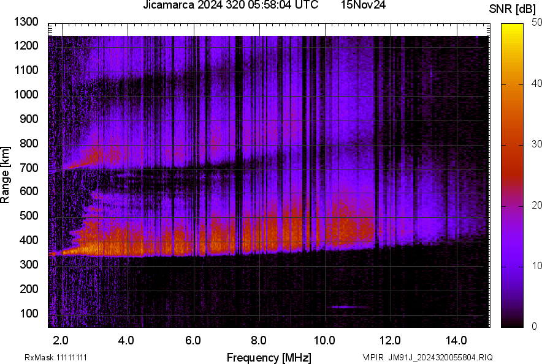Click the range tick label '800'
542x364 pixels.
pyautogui.click(x=29, y=143)
